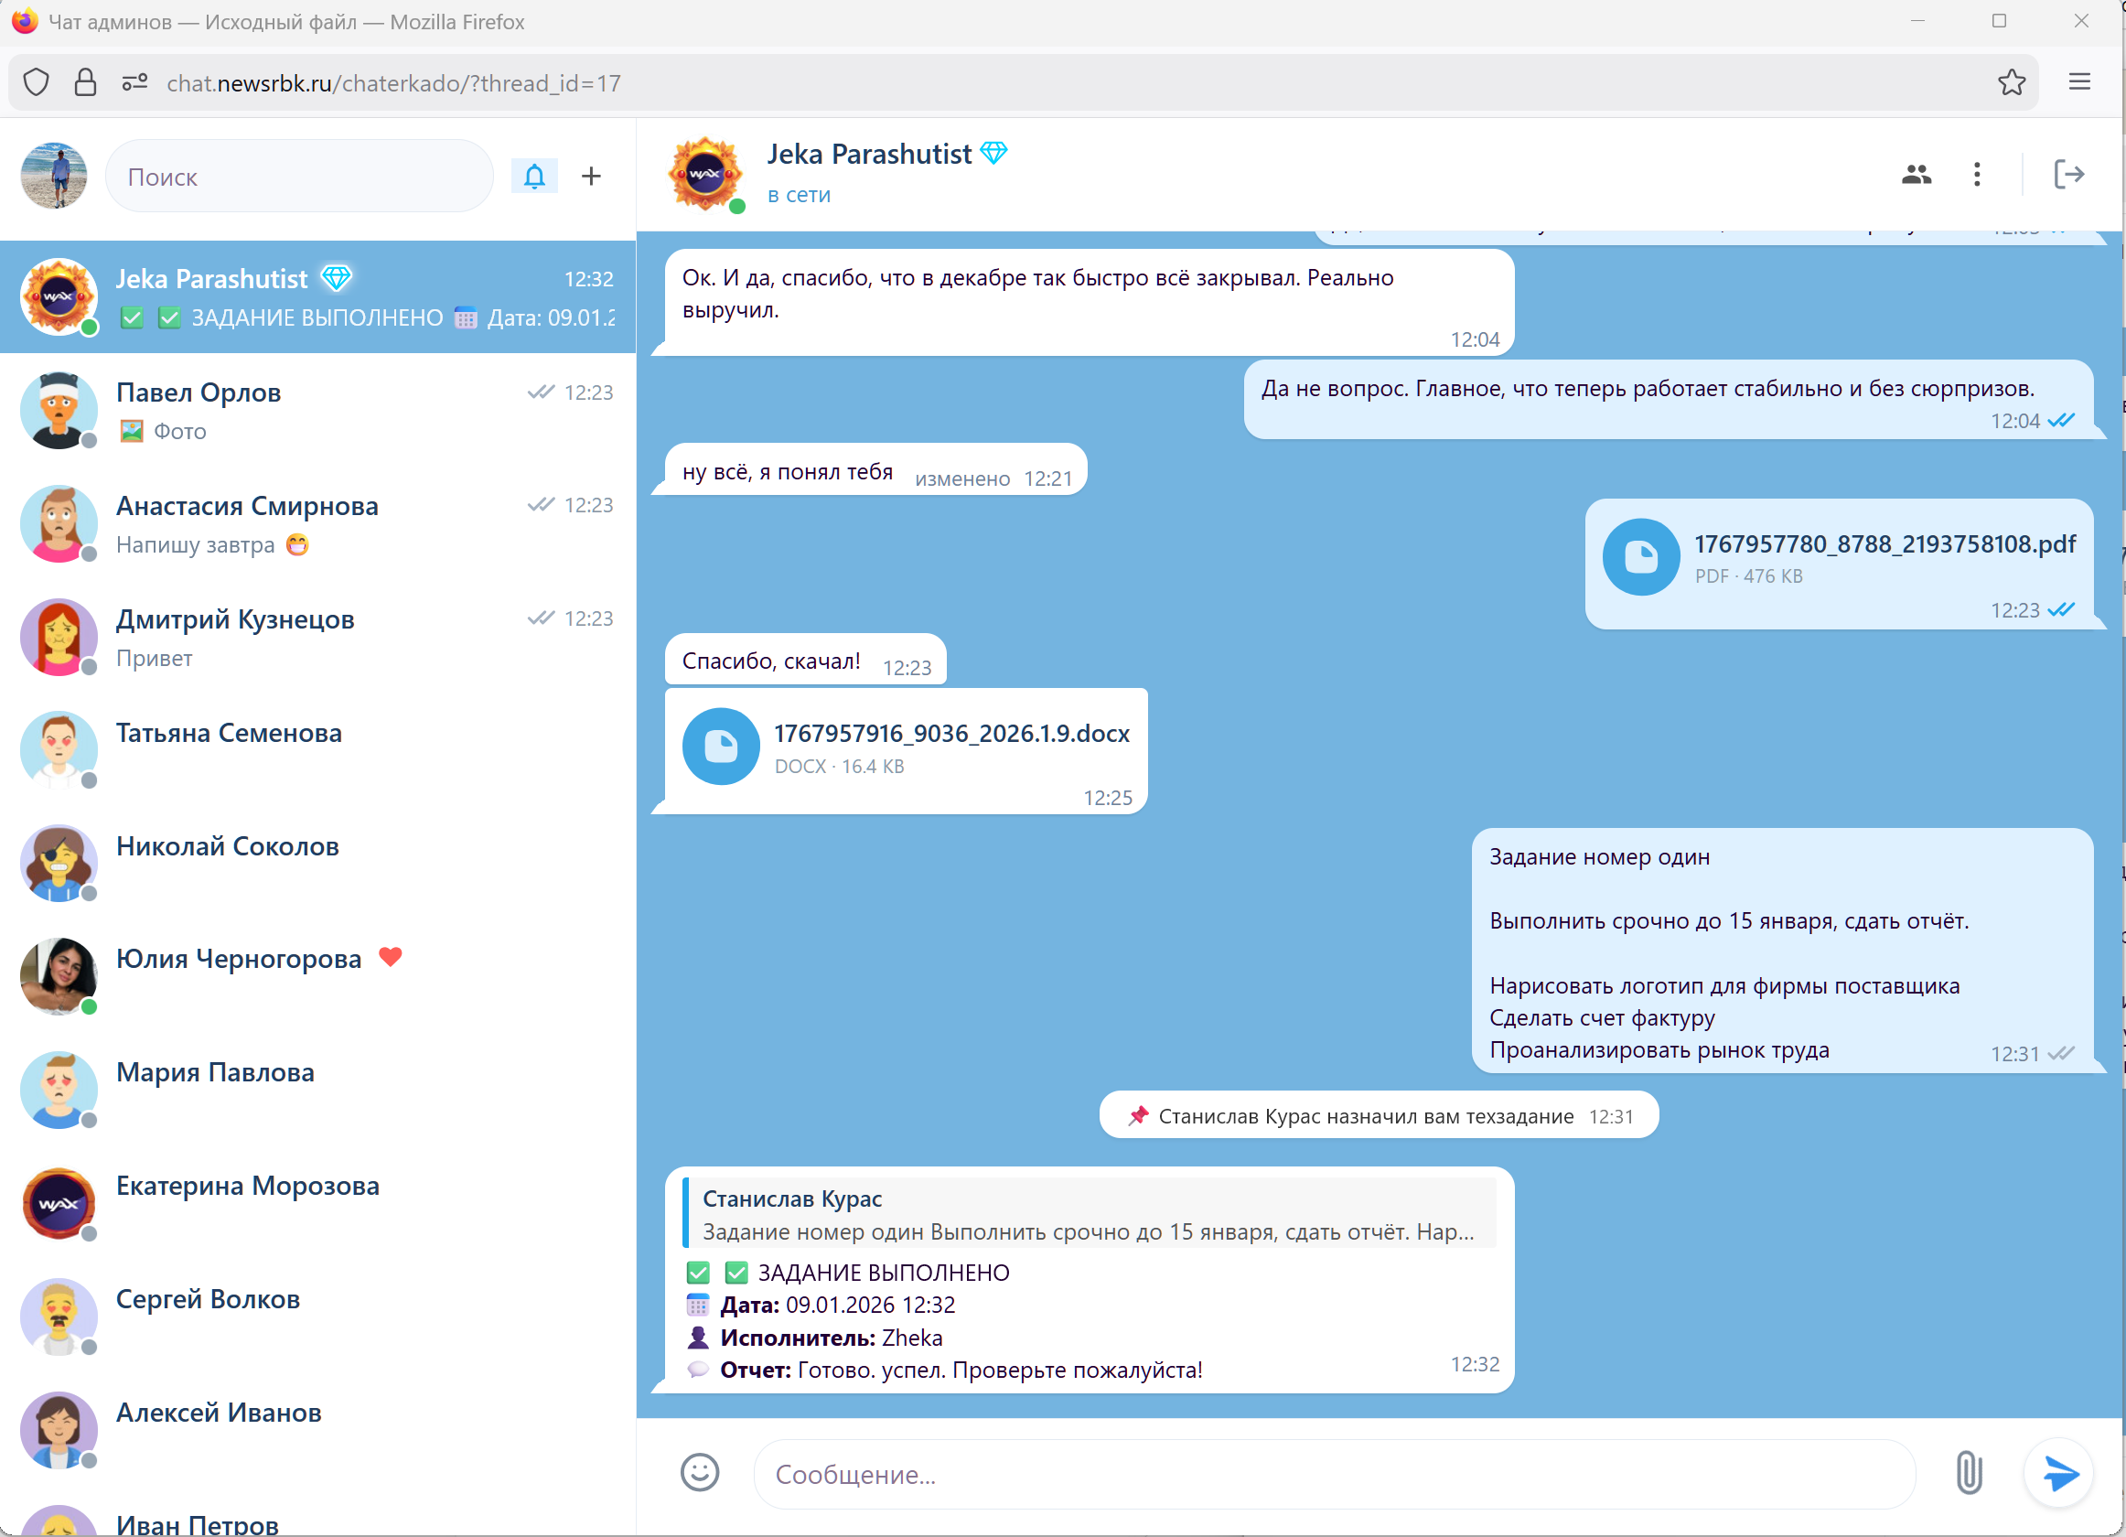This screenshot has width=2126, height=1537.
Task: Focus the Поиск search field
Action: (x=298, y=177)
